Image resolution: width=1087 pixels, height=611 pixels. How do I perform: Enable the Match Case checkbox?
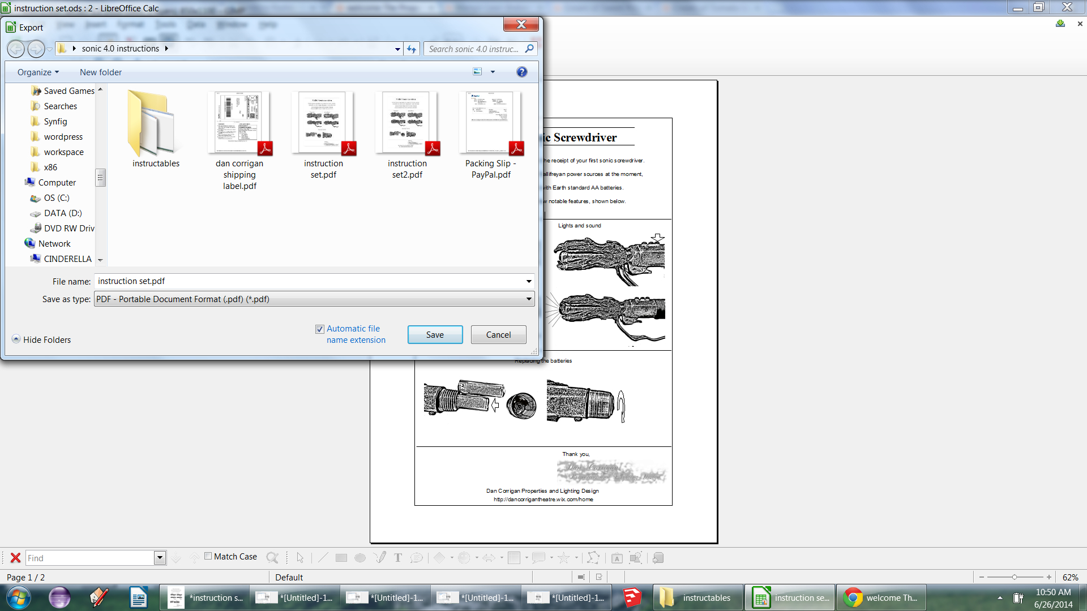pyautogui.click(x=208, y=556)
